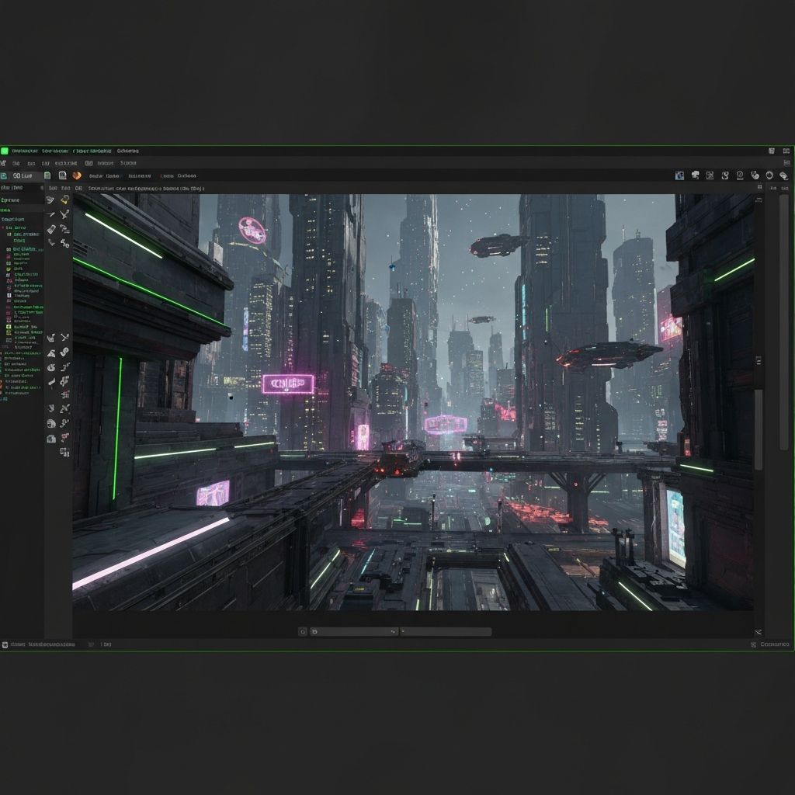Viewport: 795px width, 795px height.
Task: Click the circular icon second from right in top-right toolbar
Action: 769,175
